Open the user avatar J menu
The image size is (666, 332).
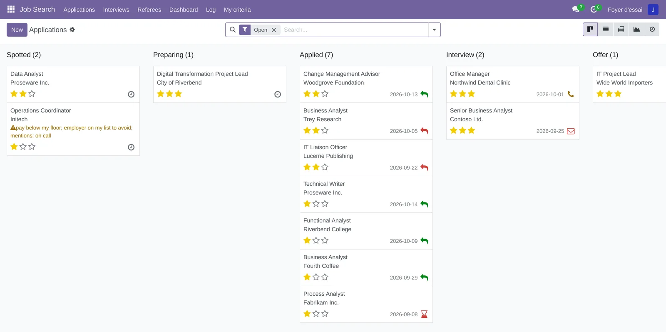point(653,10)
